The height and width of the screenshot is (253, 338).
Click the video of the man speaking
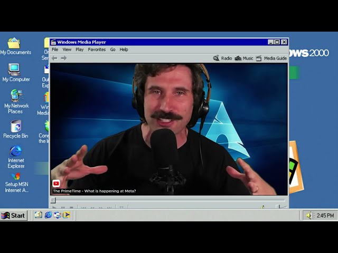tap(169, 129)
